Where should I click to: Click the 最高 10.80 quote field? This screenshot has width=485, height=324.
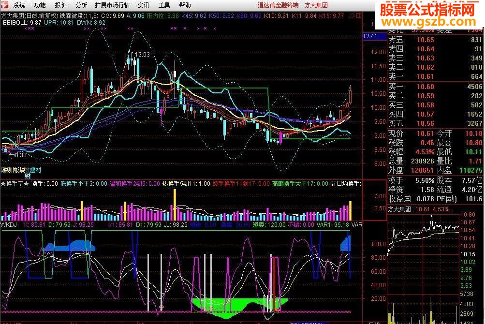(459, 143)
